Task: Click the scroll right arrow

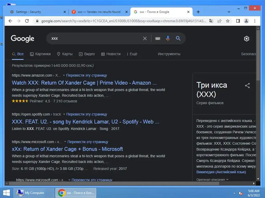Action: click(x=254, y=183)
